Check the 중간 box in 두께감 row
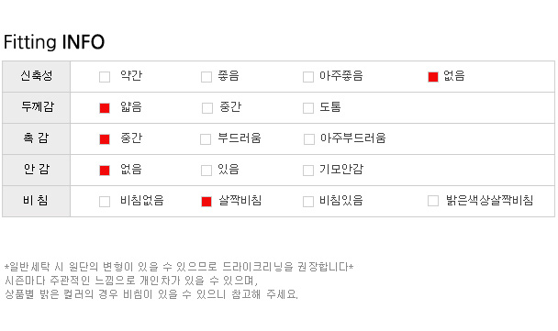Image resolution: width=558 pixels, height=331 pixels. [x=207, y=108]
